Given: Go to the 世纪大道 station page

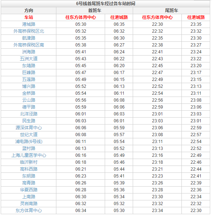Looking at the screenshot, I should [x=29, y=135].
